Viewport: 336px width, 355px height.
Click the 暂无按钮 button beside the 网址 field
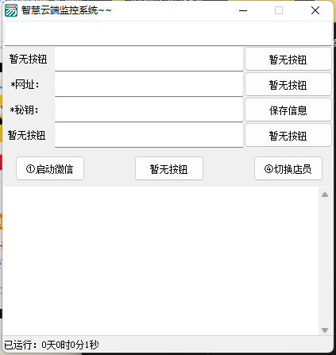(288, 85)
